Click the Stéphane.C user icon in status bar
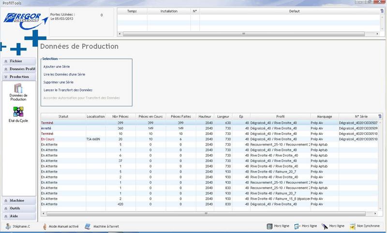Screen dimensions: 387x233 (x=8, y=226)
